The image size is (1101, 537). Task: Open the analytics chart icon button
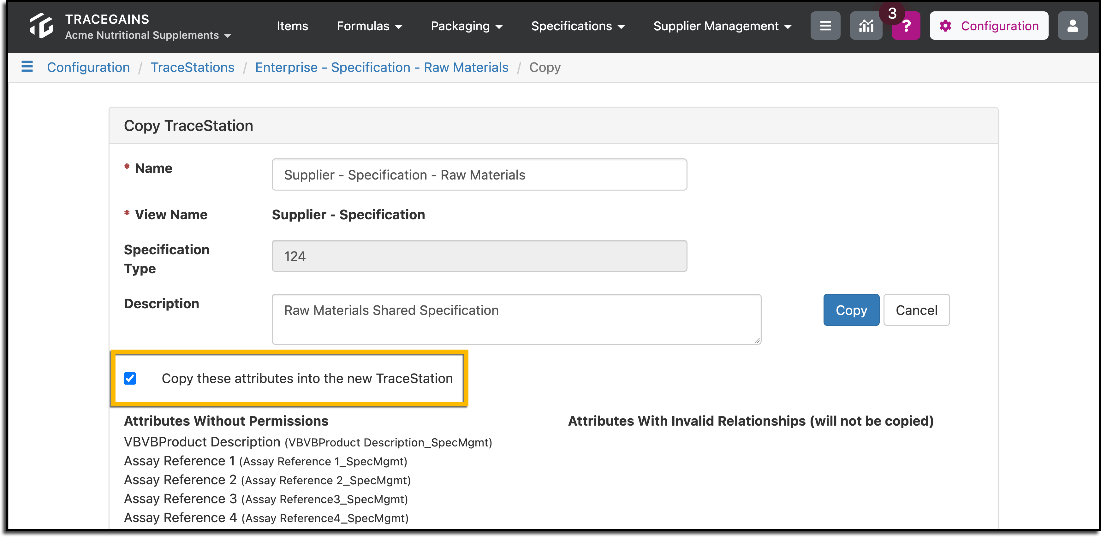[x=866, y=26]
